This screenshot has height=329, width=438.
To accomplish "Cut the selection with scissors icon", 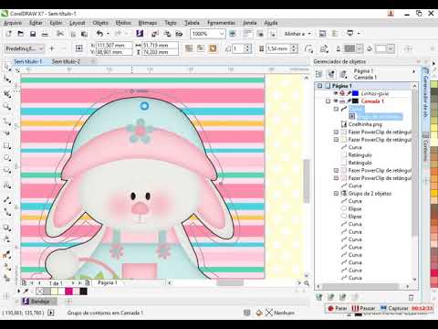I will 60,34.
